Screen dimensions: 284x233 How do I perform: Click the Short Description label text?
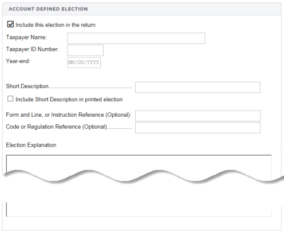tap(27, 86)
